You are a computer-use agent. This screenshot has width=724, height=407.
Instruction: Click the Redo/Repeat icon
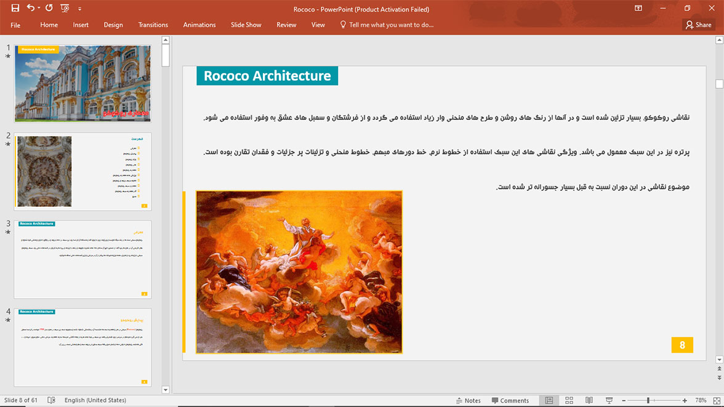click(x=49, y=8)
